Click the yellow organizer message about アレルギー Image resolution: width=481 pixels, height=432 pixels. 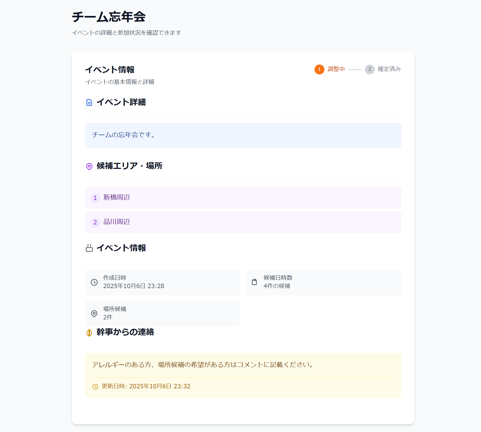pyautogui.click(x=243, y=375)
